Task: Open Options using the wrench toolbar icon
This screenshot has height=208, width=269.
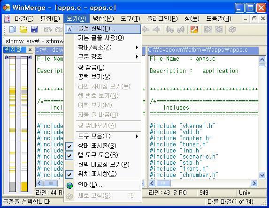Action: click(194, 30)
